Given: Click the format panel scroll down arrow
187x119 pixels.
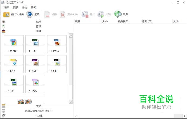Looking at the screenshot, I should (71, 102).
